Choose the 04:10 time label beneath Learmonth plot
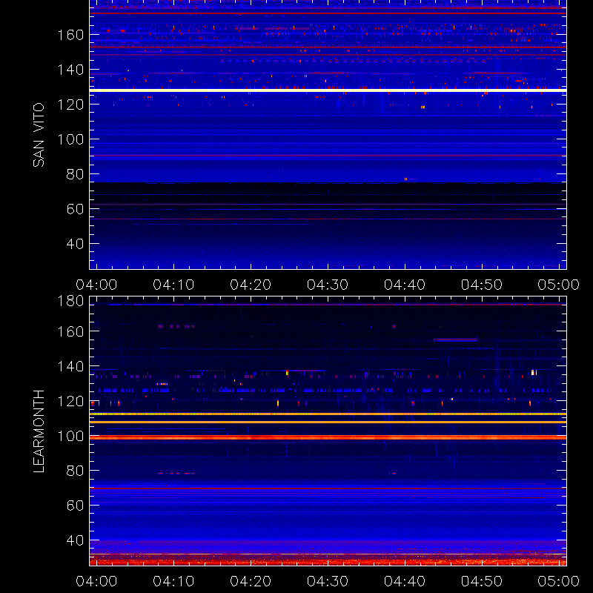The image size is (593, 593). click(173, 581)
